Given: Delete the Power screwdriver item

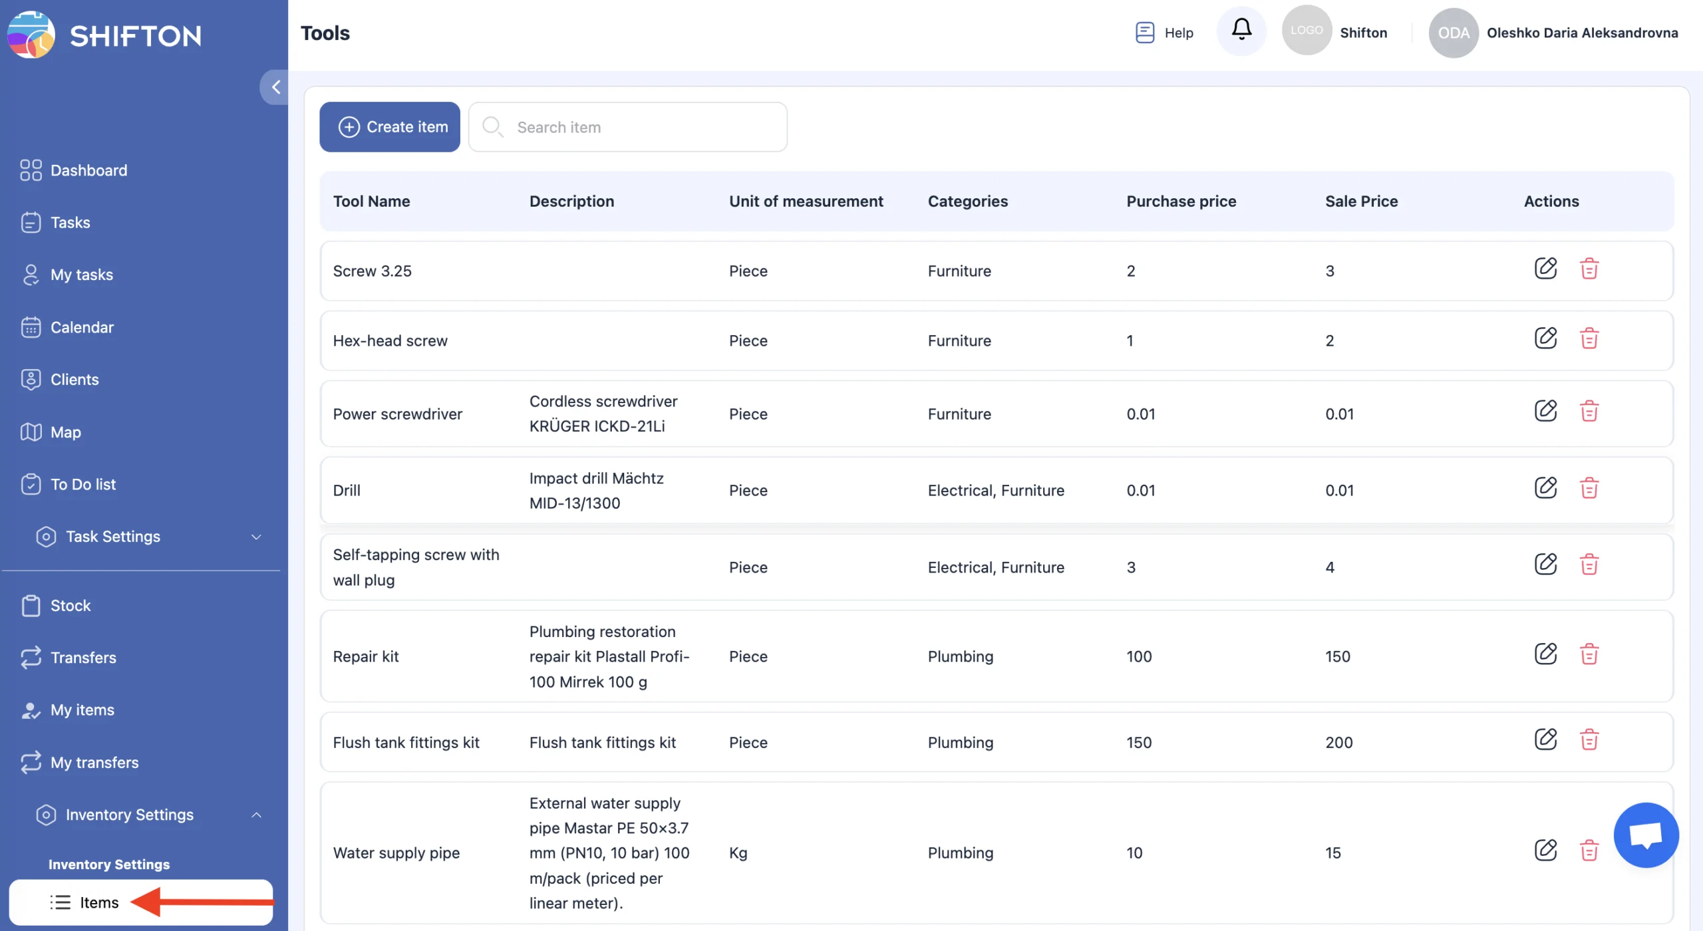Looking at the screenshot, I should click(1589, 412).
